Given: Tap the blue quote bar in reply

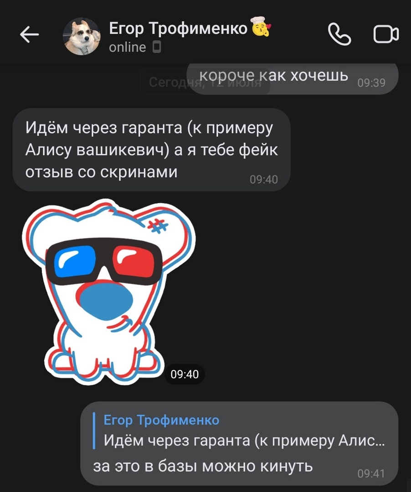Looking at the screenshot, I should 94,430.
